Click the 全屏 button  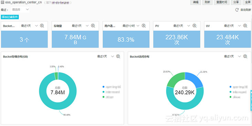coord(247,2)
